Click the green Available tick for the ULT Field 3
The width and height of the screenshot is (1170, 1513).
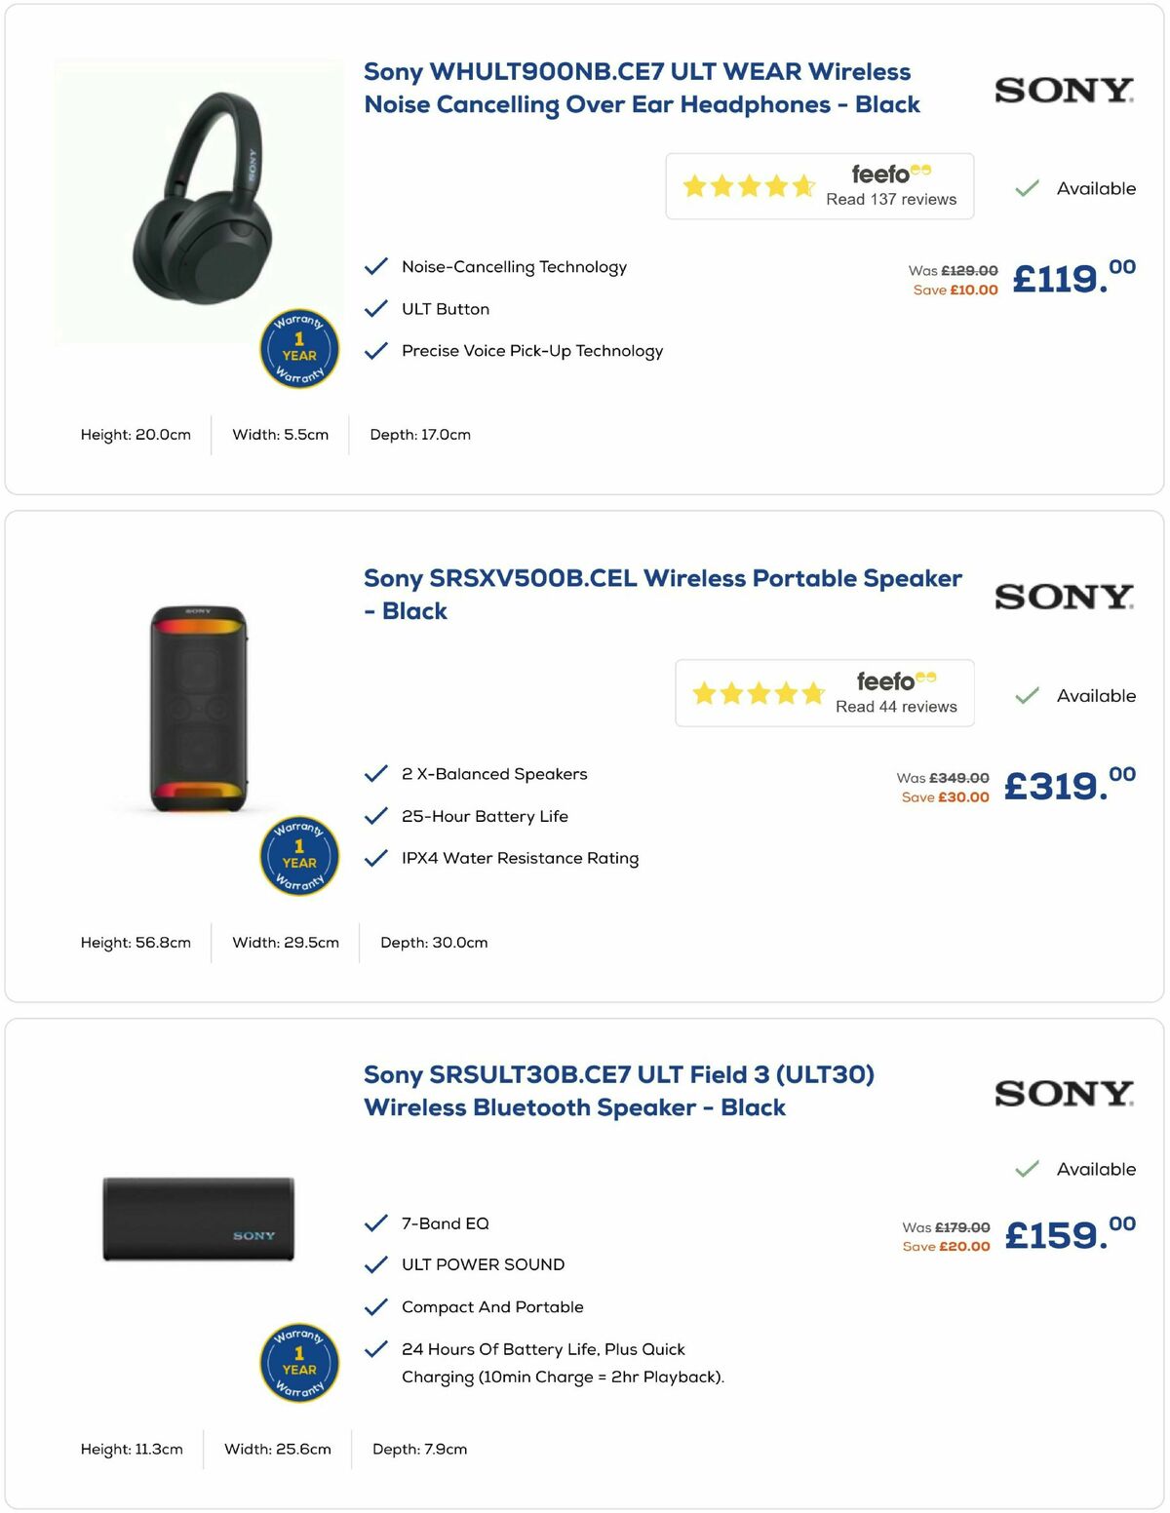click(1027, 1168)
